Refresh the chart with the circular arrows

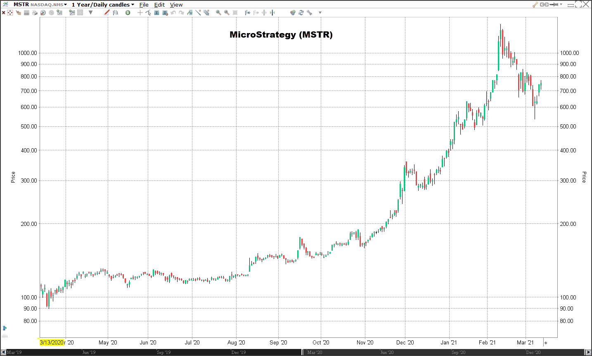click(301, 12)
